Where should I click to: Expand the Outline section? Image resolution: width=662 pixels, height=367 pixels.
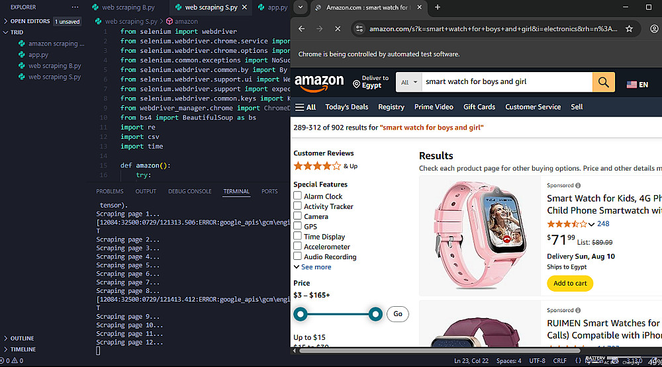point(22,339)
